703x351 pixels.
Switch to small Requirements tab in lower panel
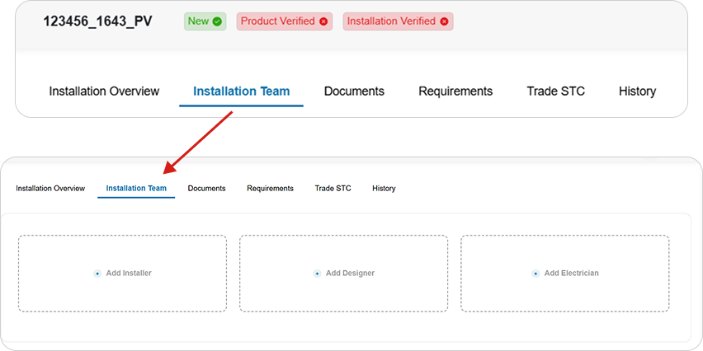click(x=271, y=189)
